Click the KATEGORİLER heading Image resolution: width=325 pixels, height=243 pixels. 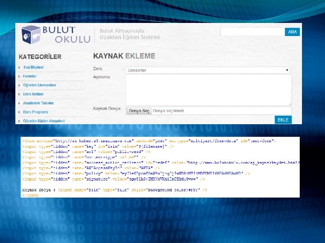click(x=40, y=57)
